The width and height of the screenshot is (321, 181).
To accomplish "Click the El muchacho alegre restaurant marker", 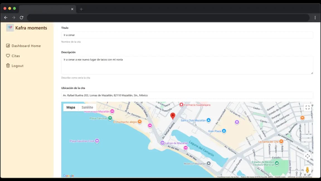I will point(140,122).
